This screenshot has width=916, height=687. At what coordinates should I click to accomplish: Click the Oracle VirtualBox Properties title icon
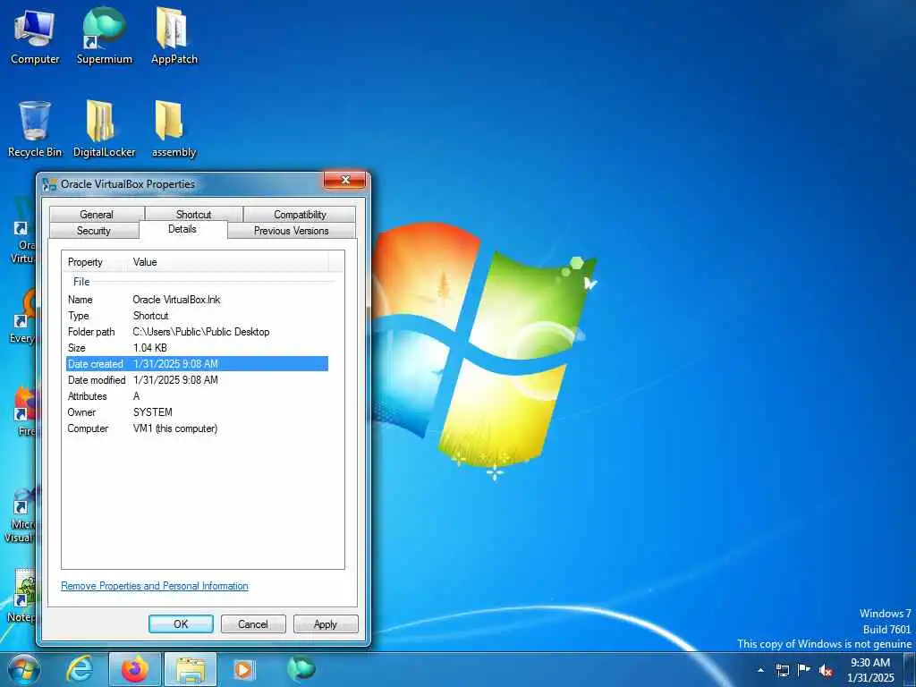[x=50, y=184]
